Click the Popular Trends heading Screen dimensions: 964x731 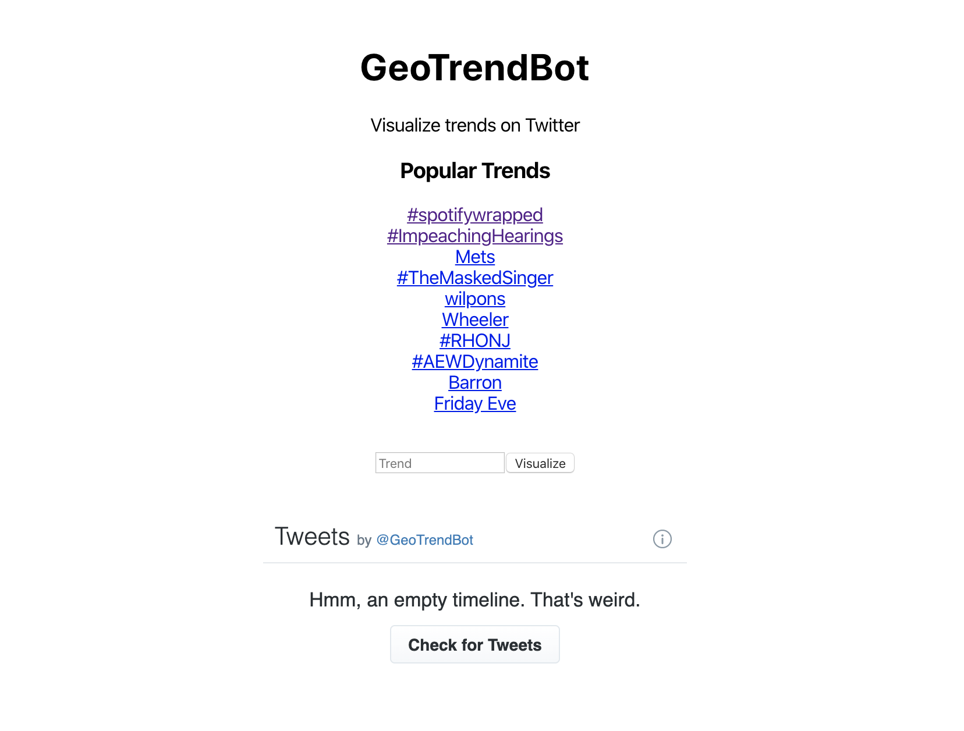click(475, 171)
